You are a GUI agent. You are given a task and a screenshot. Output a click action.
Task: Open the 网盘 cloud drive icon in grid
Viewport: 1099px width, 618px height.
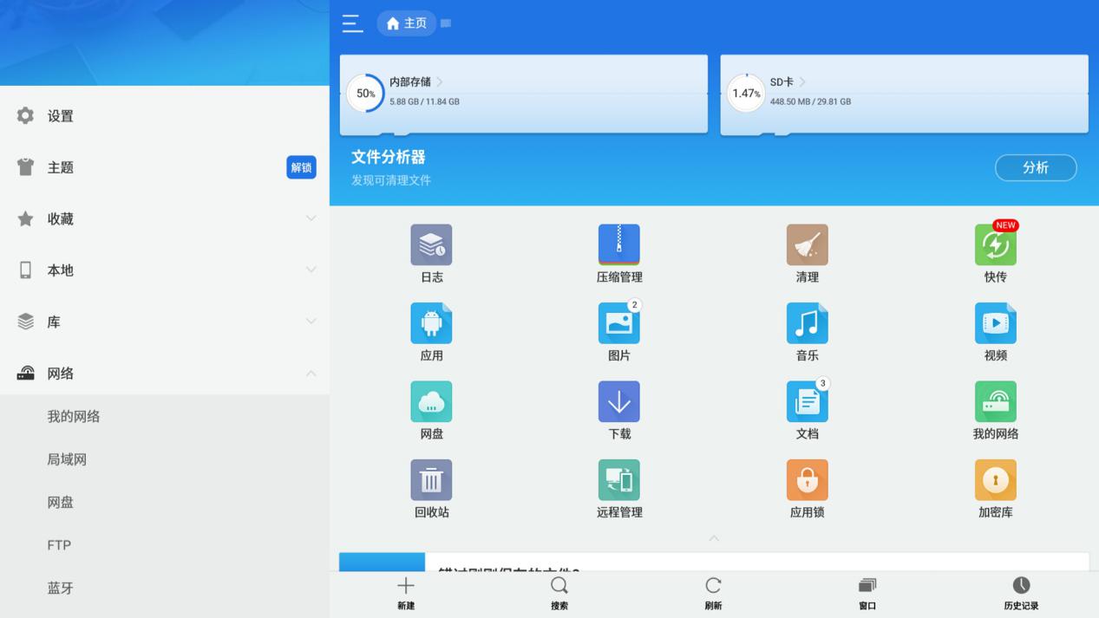(431, 401)
